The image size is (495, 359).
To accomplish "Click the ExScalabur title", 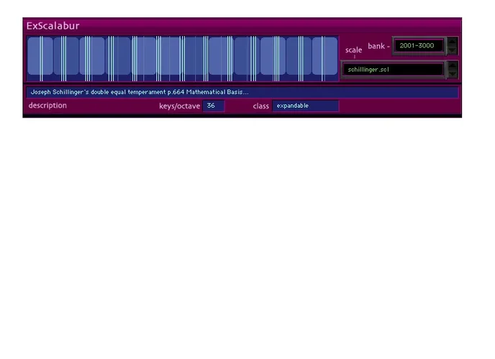I will (53, 26).
